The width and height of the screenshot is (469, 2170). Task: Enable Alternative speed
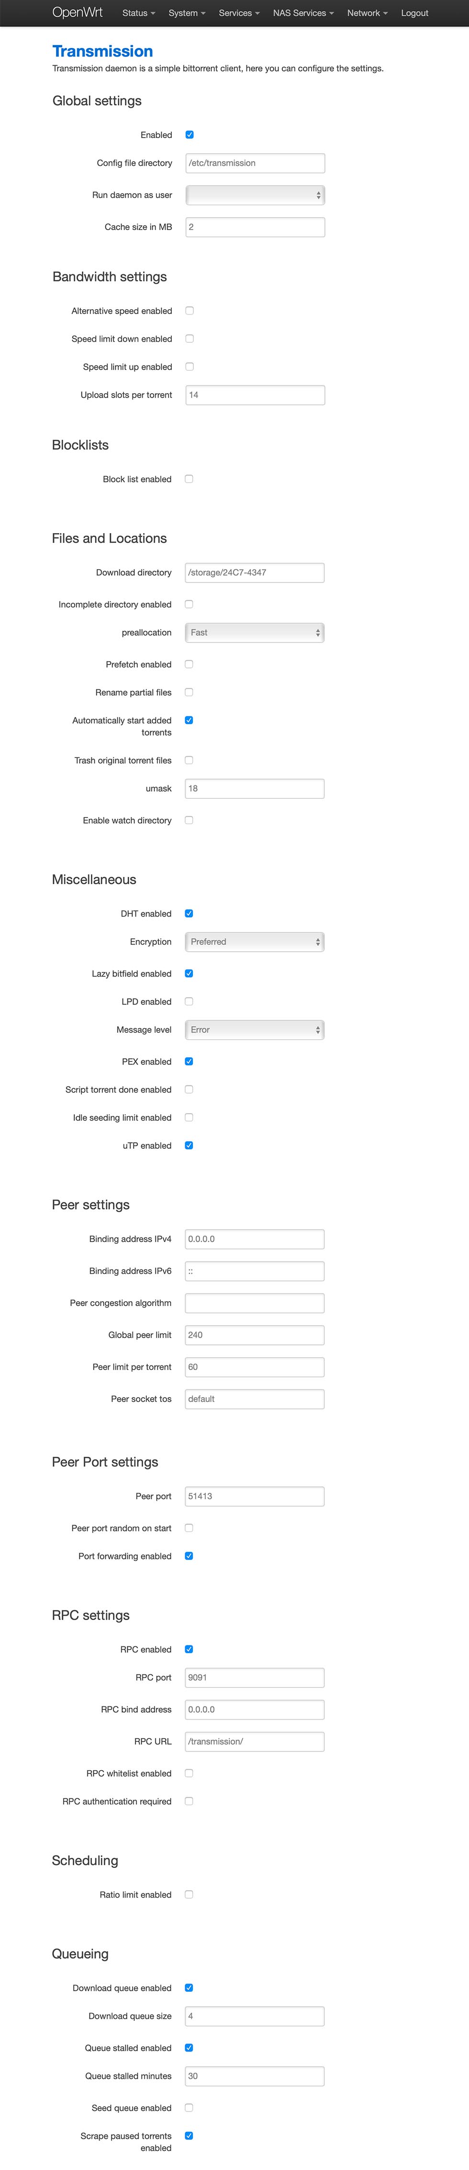click(x=190, y=311)
